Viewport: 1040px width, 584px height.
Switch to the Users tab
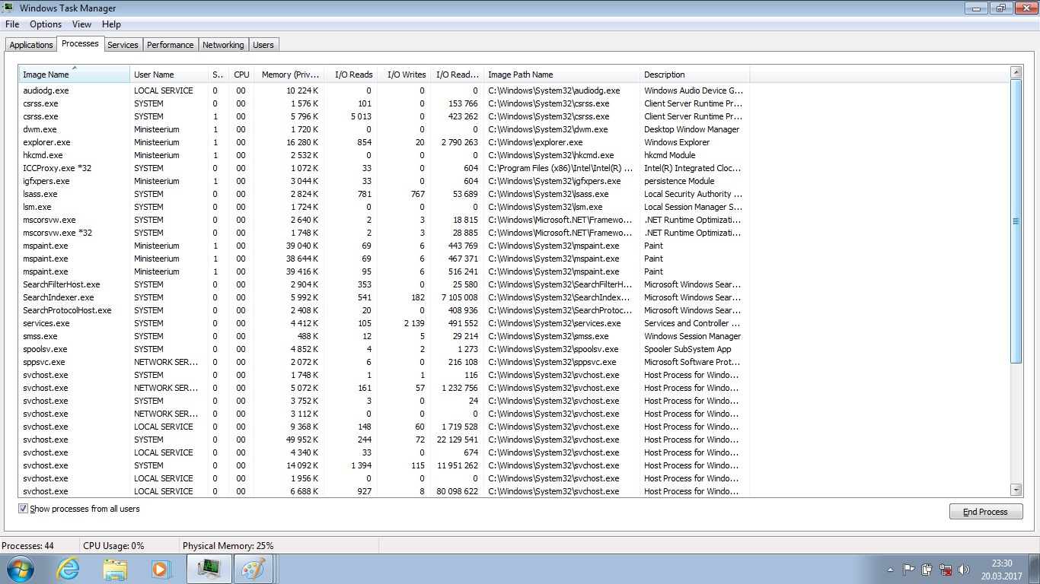[x=263, y=45]
